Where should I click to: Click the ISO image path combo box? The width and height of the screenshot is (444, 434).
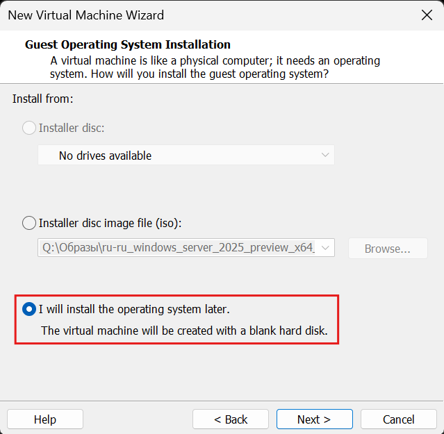177,248
